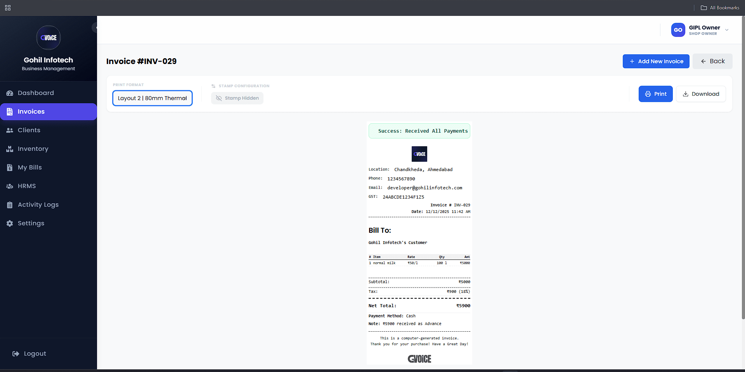Screen dimensions: 745x372
Task: Click the GO user avatar
Action: 678,30
